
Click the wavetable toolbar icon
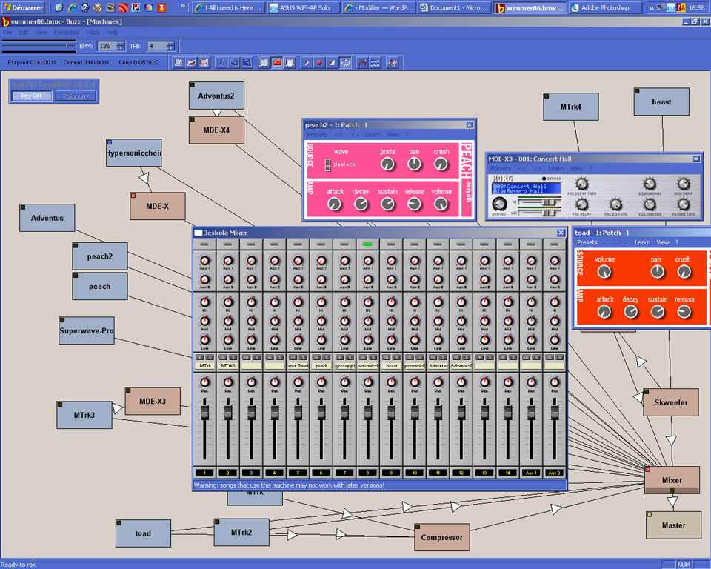375,63
